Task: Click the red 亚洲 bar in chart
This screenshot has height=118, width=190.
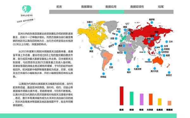Action: (x=122, y=96)
